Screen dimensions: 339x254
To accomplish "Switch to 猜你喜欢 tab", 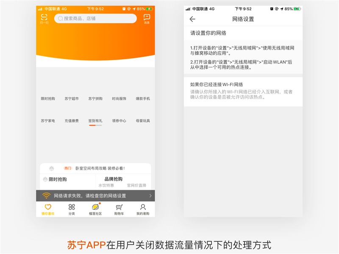I will 48,209.
